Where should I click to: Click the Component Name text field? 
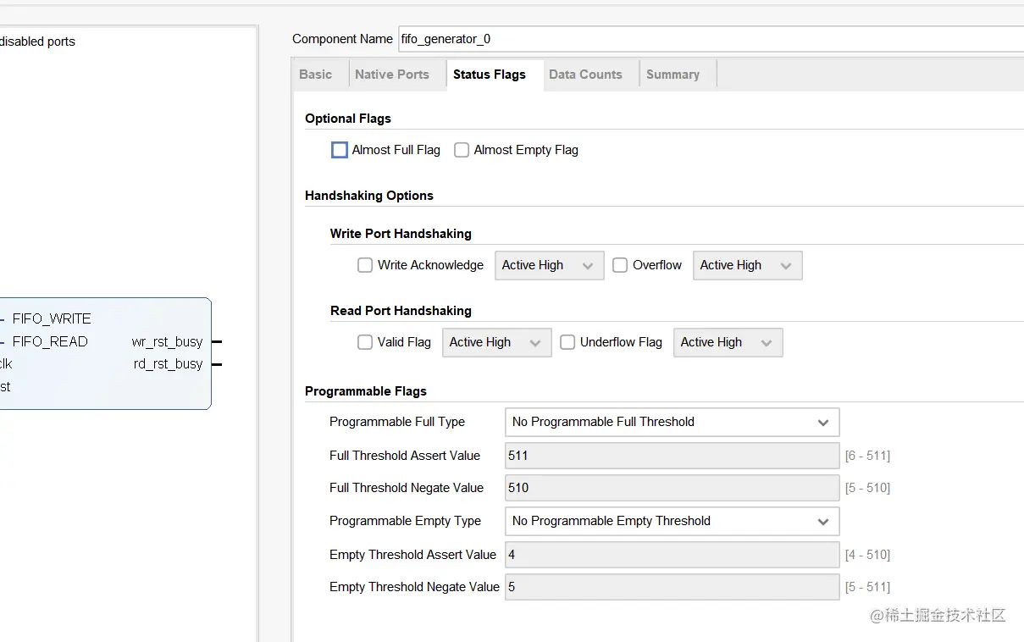(x=710, y=39)
